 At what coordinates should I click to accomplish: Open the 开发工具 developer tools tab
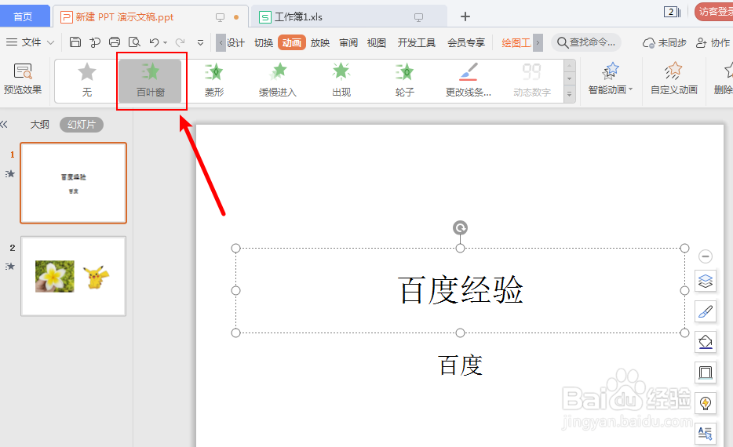tap(416, 43)
